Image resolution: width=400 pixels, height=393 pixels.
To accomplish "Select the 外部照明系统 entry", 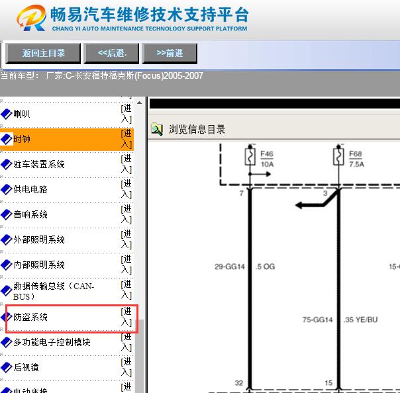I will 39,240.
